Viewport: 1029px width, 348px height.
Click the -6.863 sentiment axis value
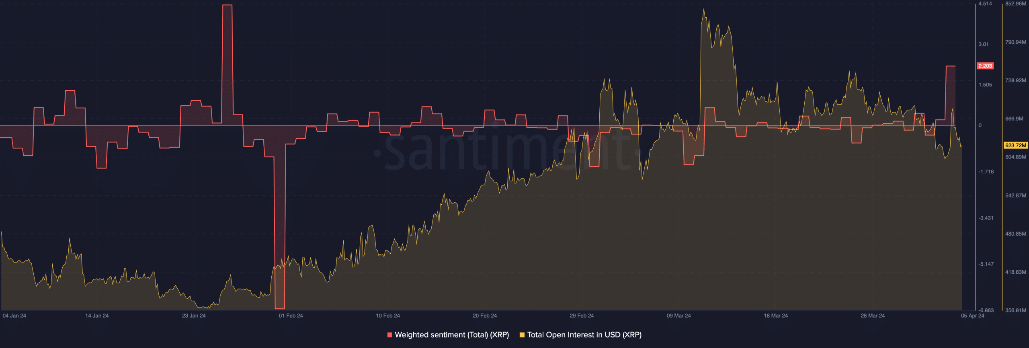(986, 310)
